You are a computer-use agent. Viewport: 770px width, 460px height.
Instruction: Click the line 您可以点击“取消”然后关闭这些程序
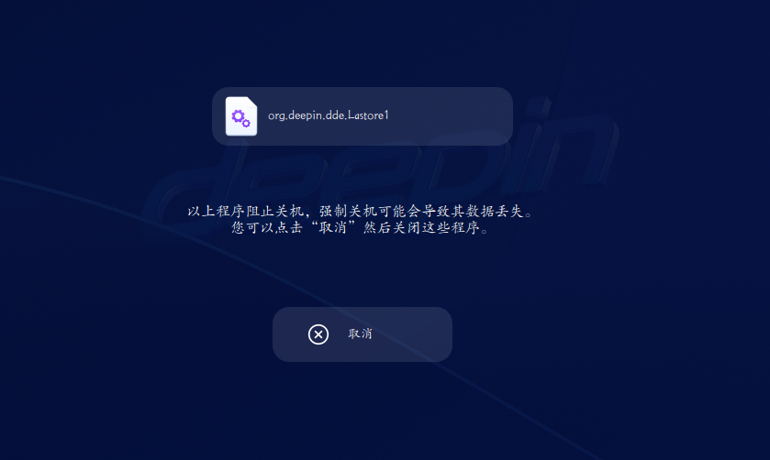point(361,227)
